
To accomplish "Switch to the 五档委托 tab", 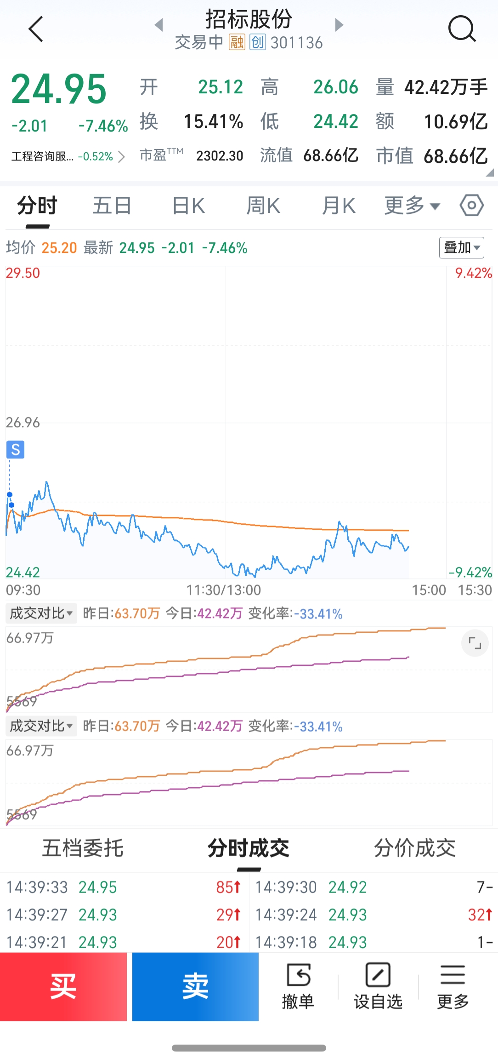I will click(83, 848).
